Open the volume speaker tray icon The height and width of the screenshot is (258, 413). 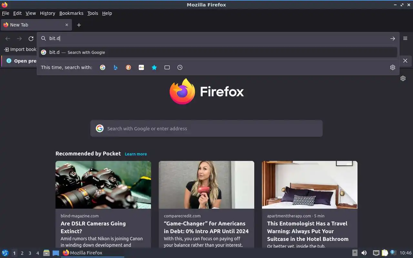(364, 253)
